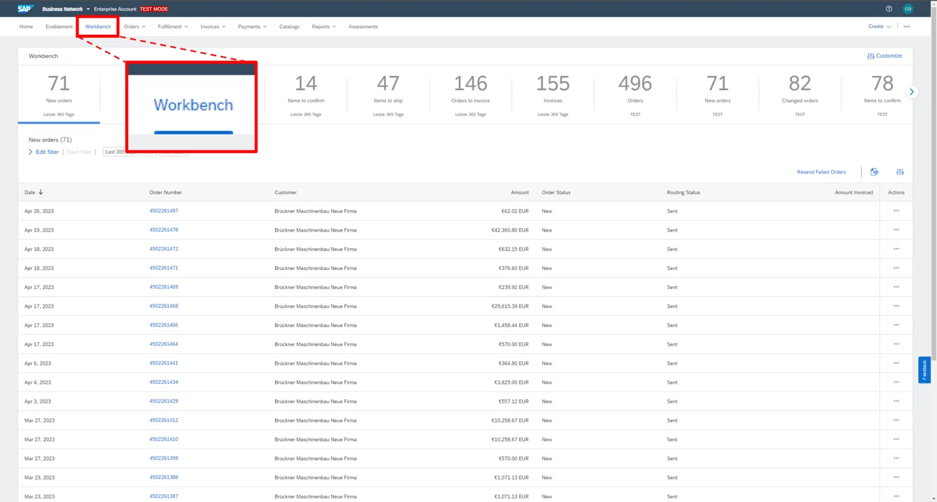Expand the Reports menu
937x502 pixels.
[x=324, y=27]
